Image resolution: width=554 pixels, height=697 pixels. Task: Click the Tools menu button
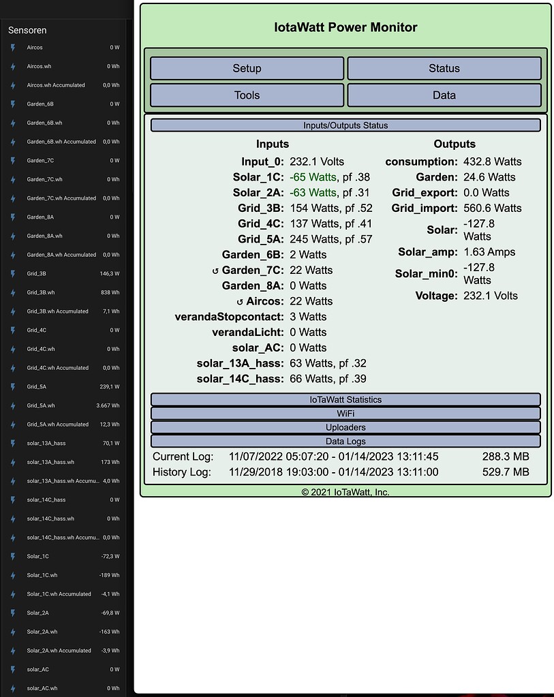tap(247, 95)
